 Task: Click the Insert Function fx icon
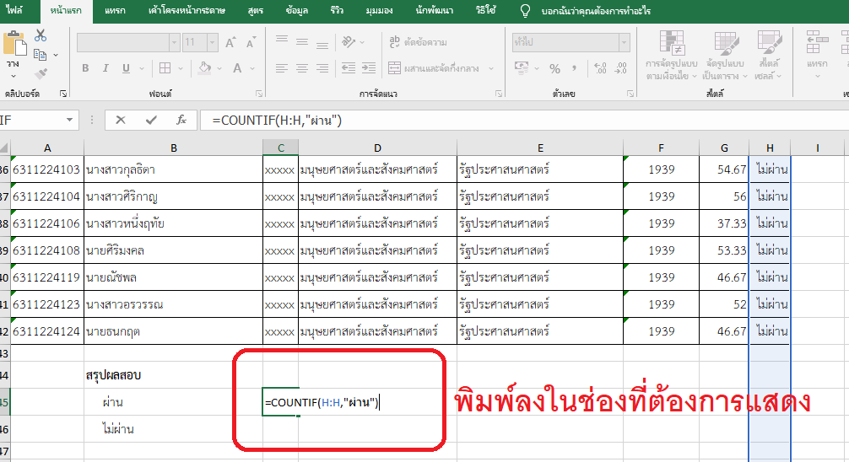point(181,120)
